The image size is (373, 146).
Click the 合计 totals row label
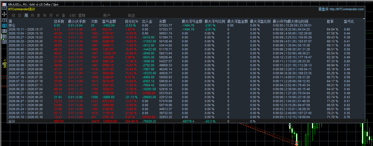pyautogui.click(x=12, y=121)
